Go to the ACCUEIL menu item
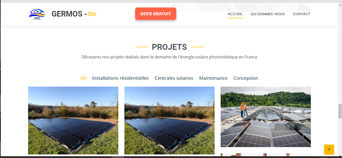 [x=235, y=14]
